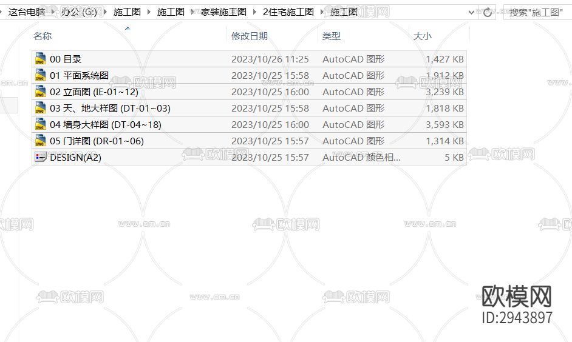The height and width of the screenshot is (342, 572).
Task: Select the file 05 门详图 (DR-01~06)
Action: pyautogui.click(x=97, y=141)
